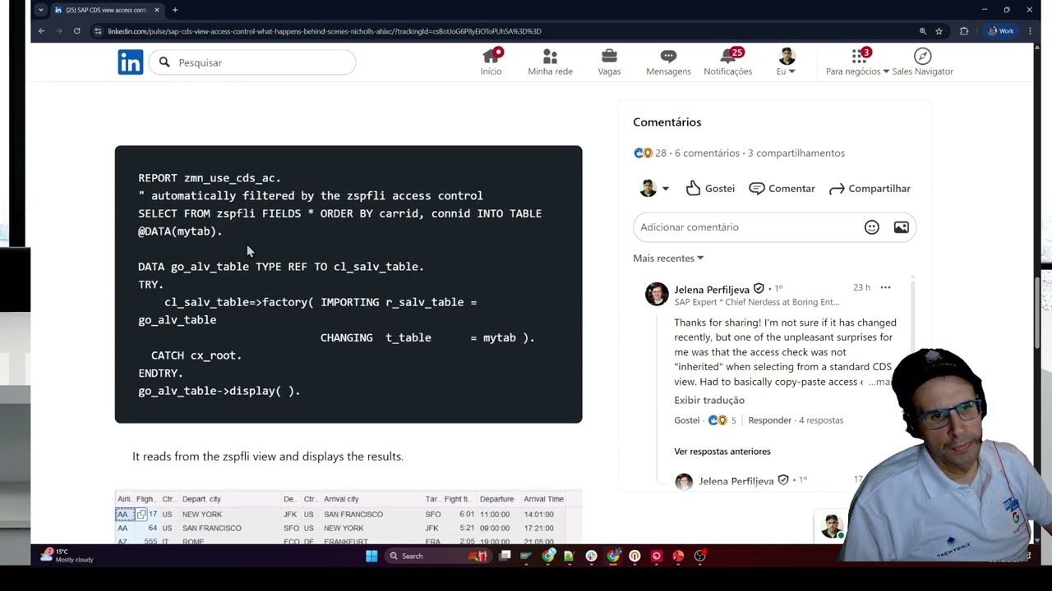Open tab search dropdown arrow
Viewport: 1052px width, 591px height.
[41, 10]
